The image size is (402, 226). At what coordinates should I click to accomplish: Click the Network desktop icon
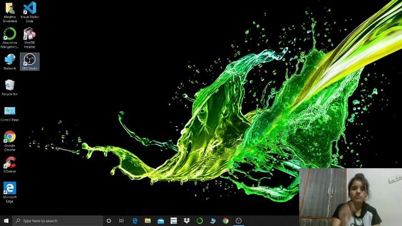10,62
